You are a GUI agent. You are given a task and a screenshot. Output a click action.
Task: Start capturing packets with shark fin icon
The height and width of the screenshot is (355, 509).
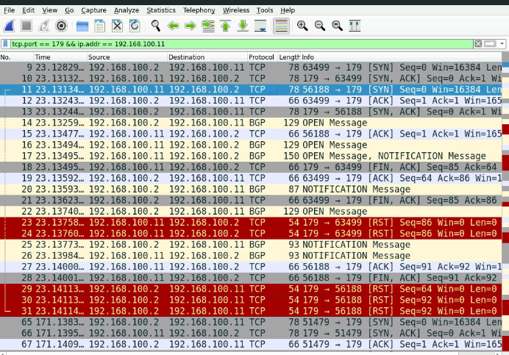click(9, 26)
